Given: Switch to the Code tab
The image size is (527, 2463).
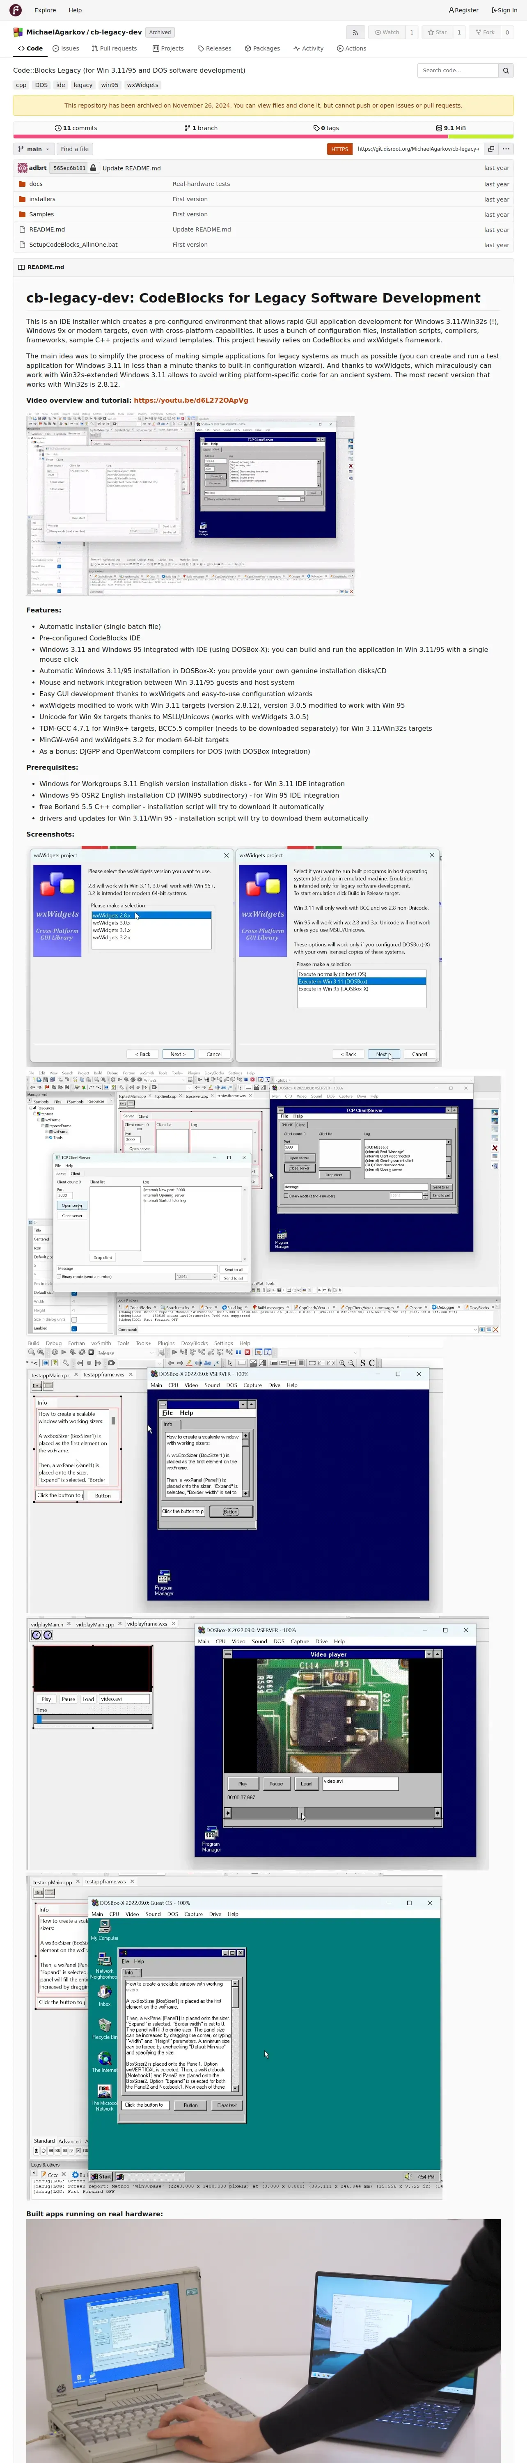Looking at the screenshot, I should click(31, 49).
